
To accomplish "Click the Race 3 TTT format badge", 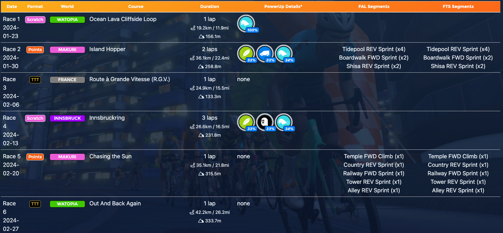I will pyautogui.click(x=35, y=80).
